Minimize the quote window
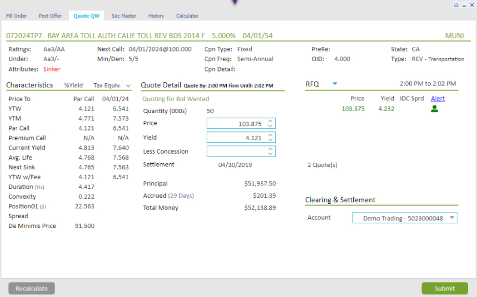The width and height of the screenshot is (477, 297). coord(464,6)
